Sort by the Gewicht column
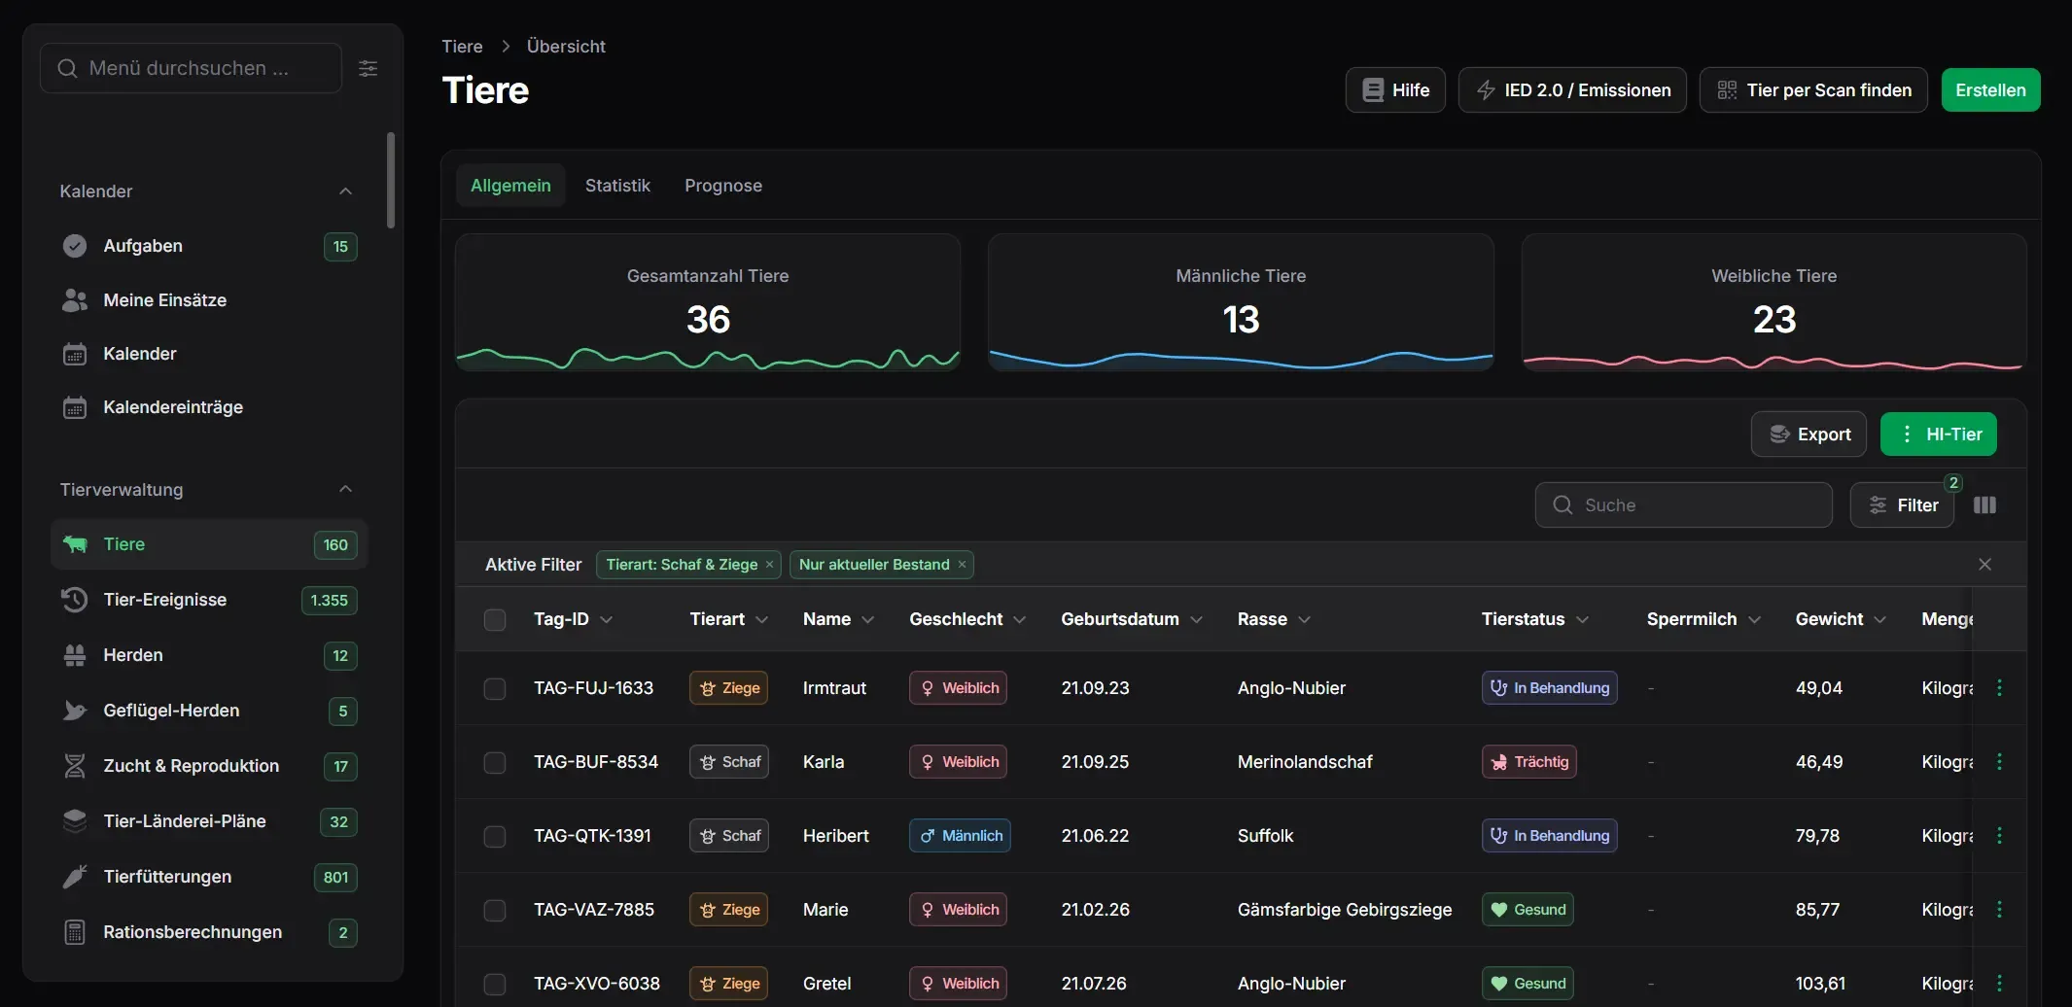 pos(1841,619)
